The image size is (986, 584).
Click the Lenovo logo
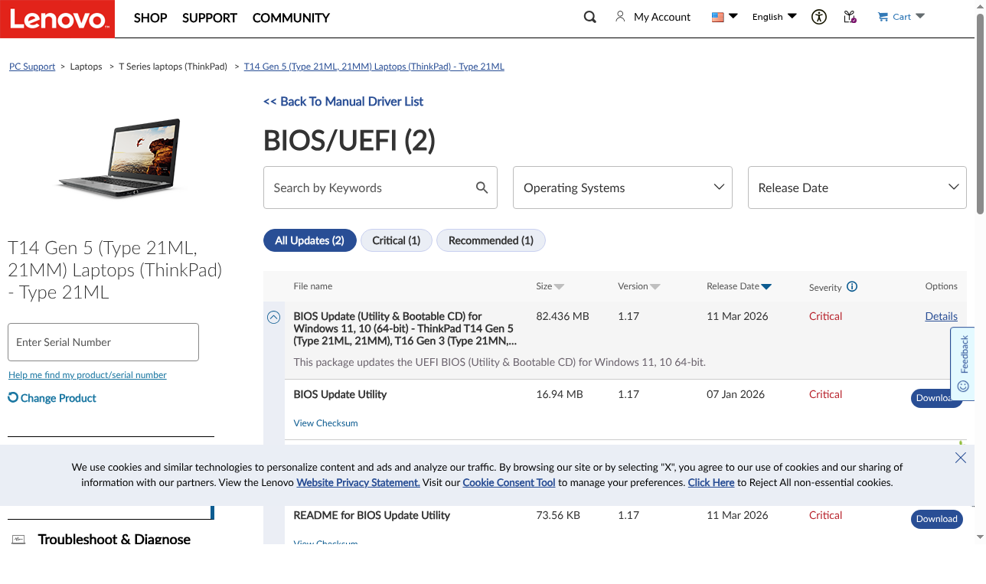click(x=57, y=18)
